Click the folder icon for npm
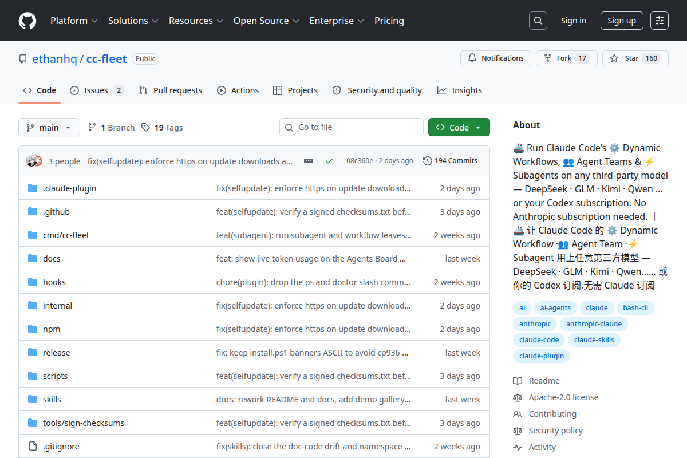This screenshot has width=687, height=458. [x=33, y=329]
